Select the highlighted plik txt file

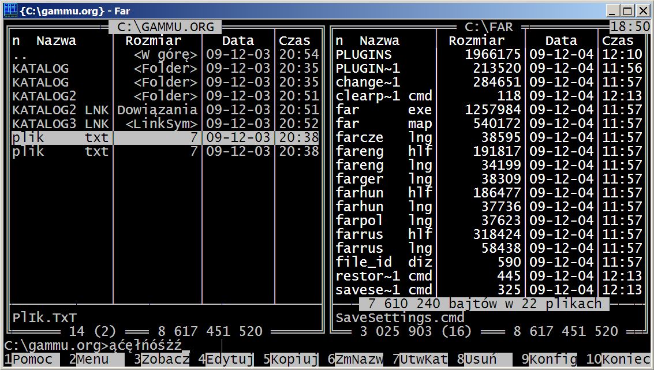(165, 137)
